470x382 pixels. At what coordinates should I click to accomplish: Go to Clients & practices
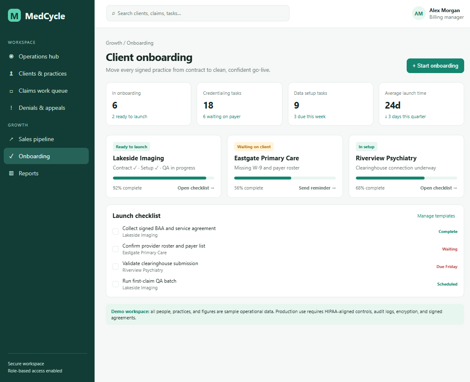pos(46,73)
